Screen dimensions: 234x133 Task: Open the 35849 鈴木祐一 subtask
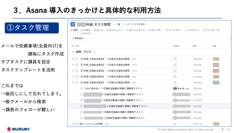click(x=113, y=89)
